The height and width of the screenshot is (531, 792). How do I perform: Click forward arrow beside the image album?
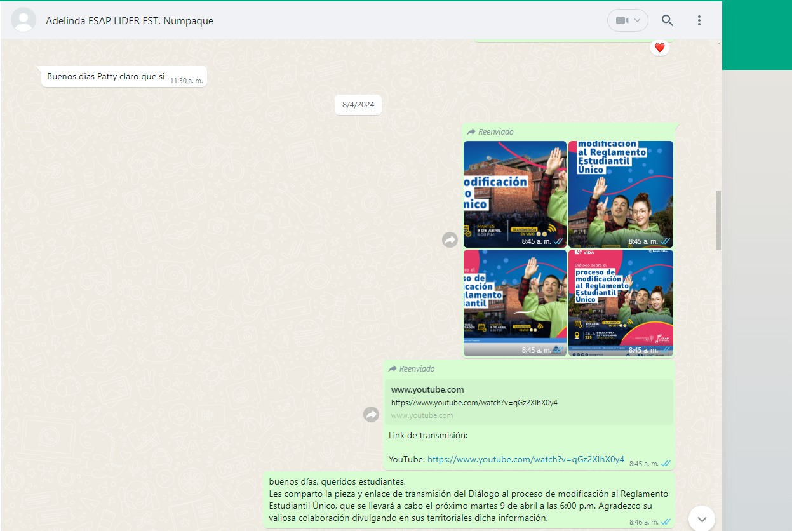tap(450, 239)
